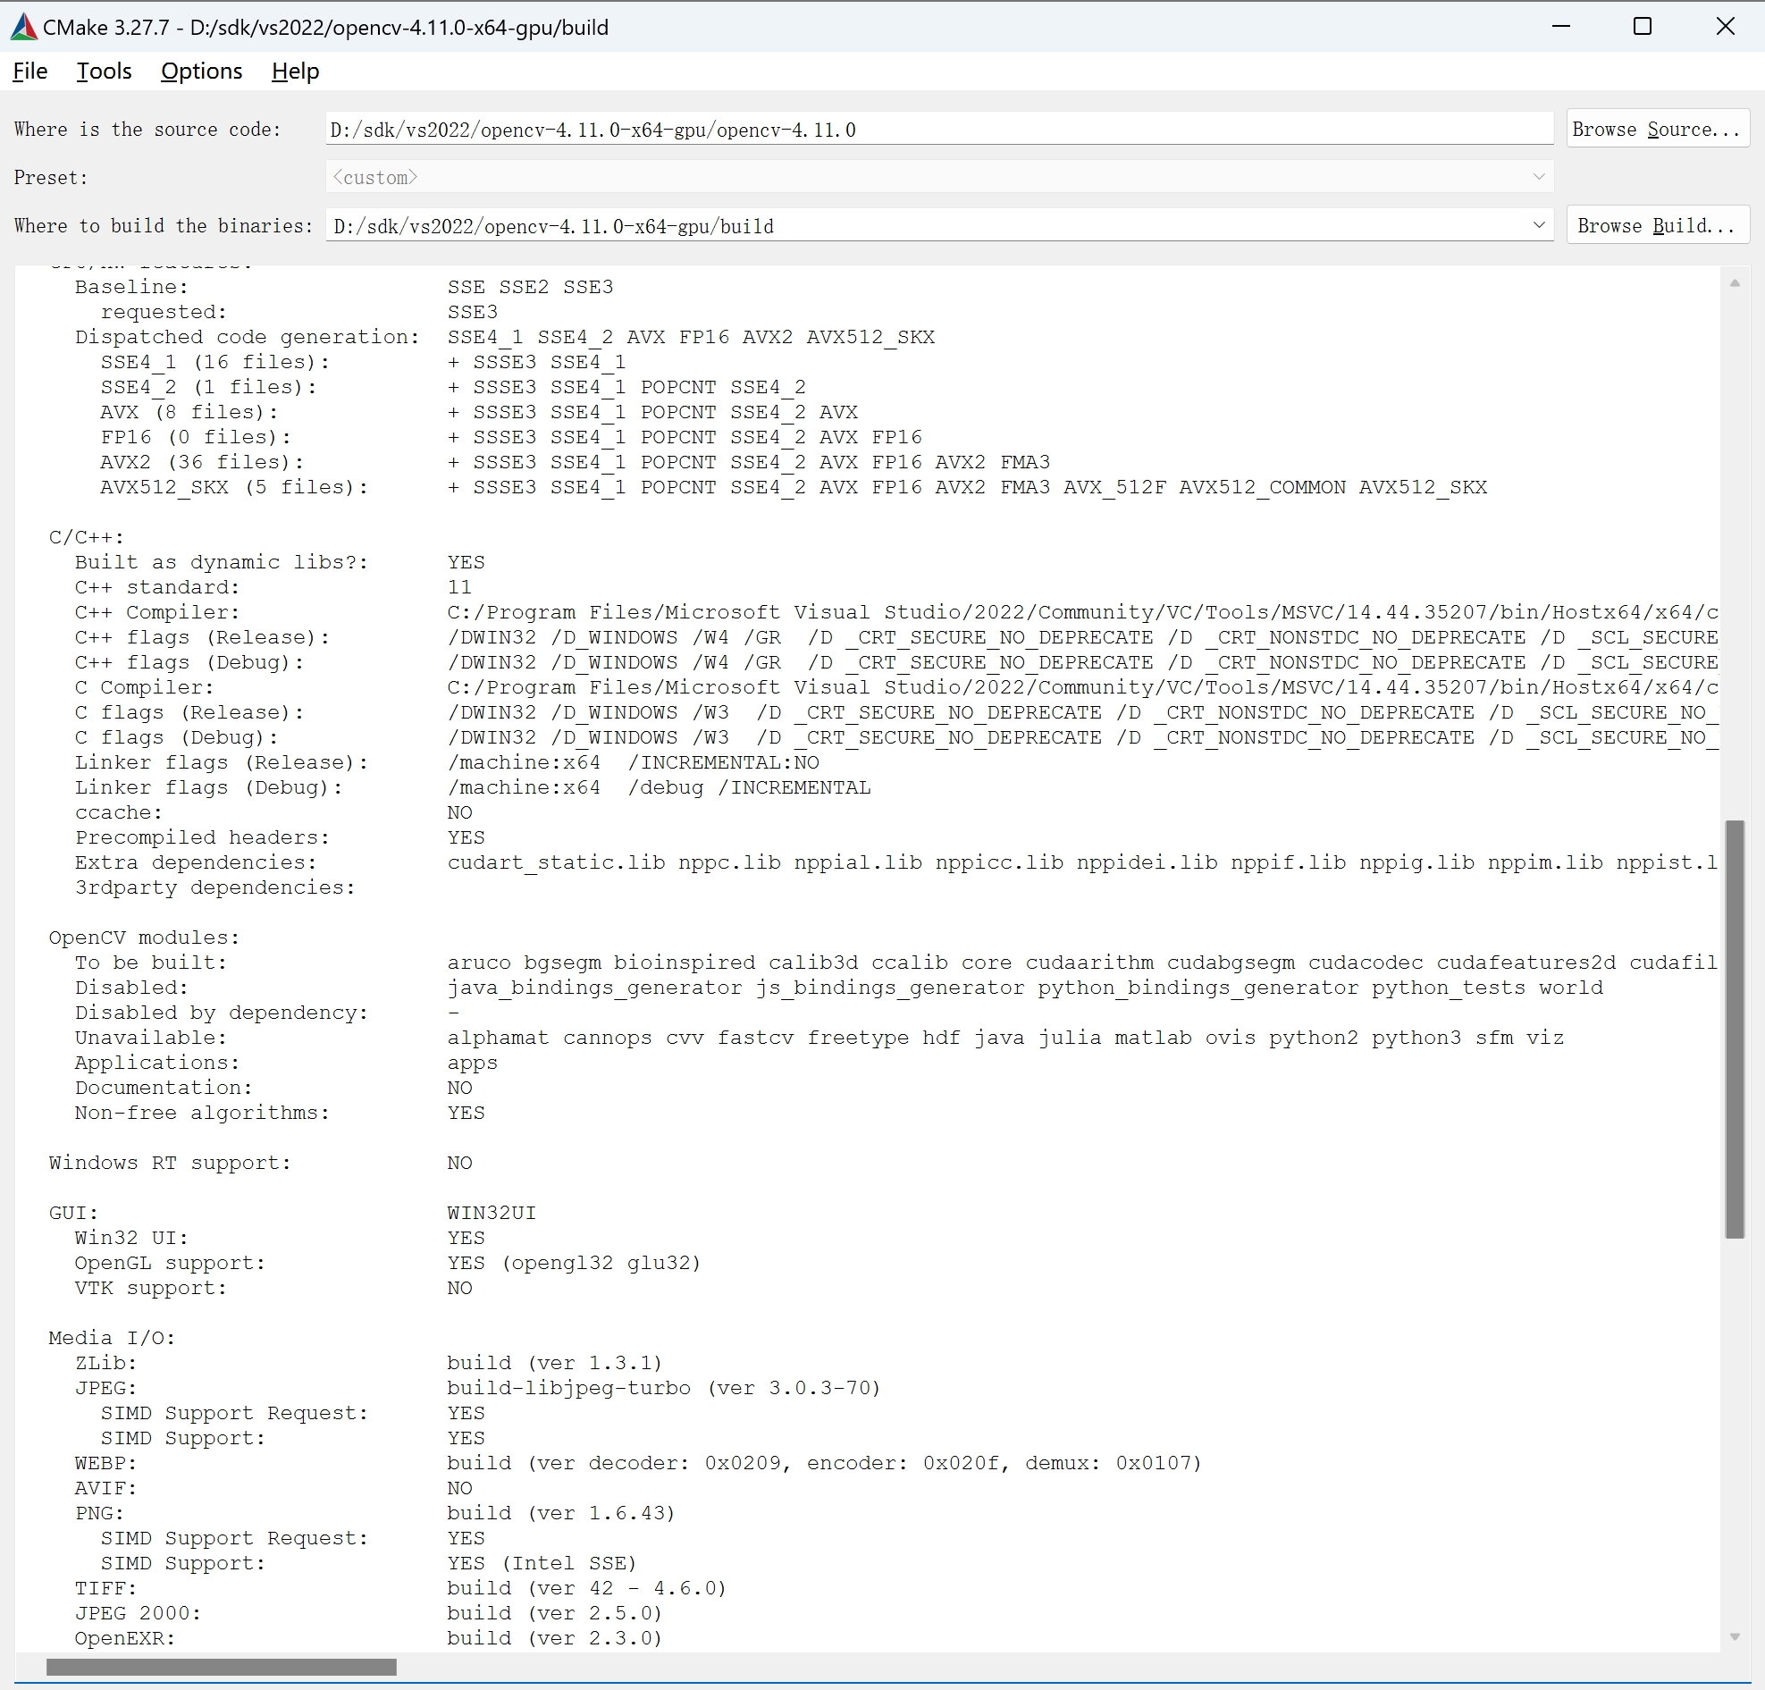Image resolution: width=1765 pixels, height=1690 pixels.
Task: Click the Browse Source button
Action: coord(1657,129)
